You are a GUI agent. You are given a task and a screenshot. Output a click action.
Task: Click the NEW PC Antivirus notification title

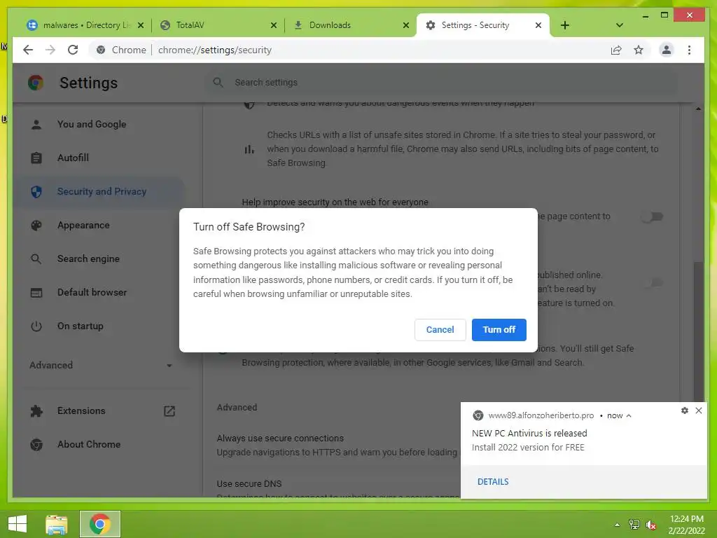click(529, 433)
